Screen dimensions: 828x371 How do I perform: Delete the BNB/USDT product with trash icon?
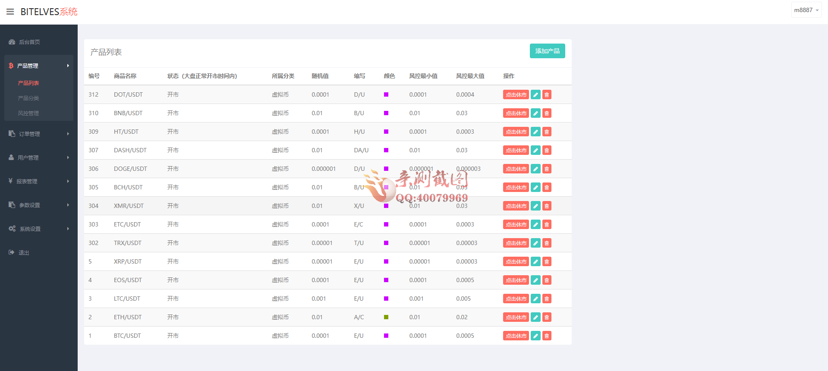pos(547,113)
